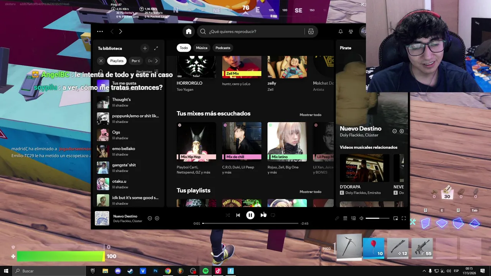Open Mix de chill card
Image resolution: width=491 pixels, height=276 pixels.
coord(242,148)
